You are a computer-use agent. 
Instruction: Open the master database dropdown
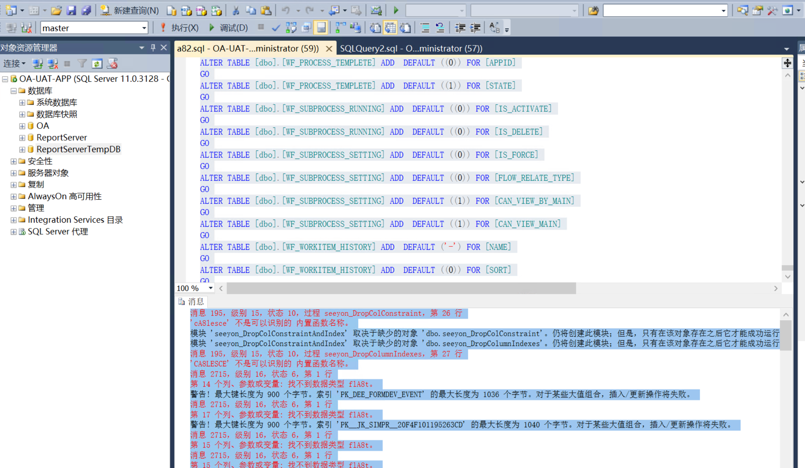pos(144,28)
